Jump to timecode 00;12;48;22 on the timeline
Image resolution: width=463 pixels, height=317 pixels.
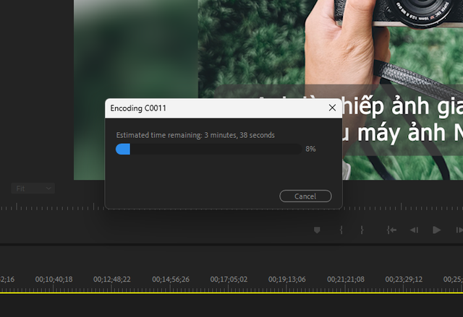coord(112,279)
